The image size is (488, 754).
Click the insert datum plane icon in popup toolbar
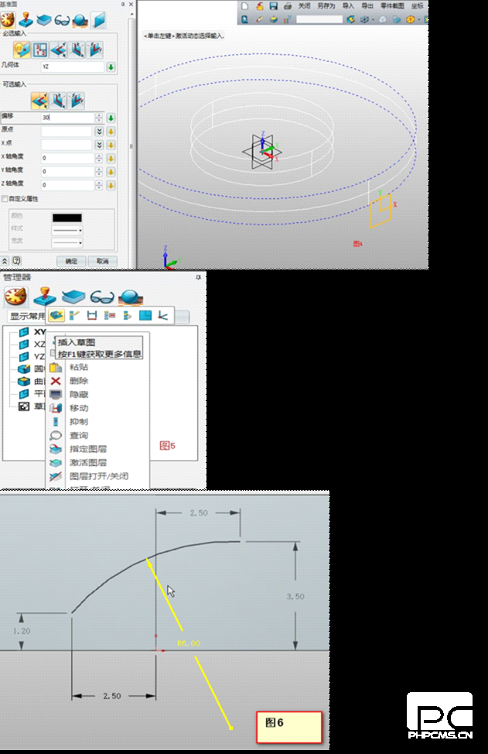click(x=145, y=316)
